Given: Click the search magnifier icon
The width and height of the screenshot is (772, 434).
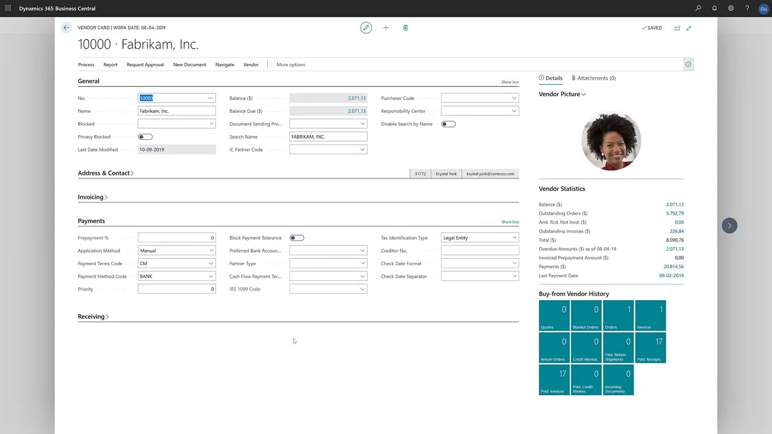Looking at the screenshot, I should [x=698, y=8].
